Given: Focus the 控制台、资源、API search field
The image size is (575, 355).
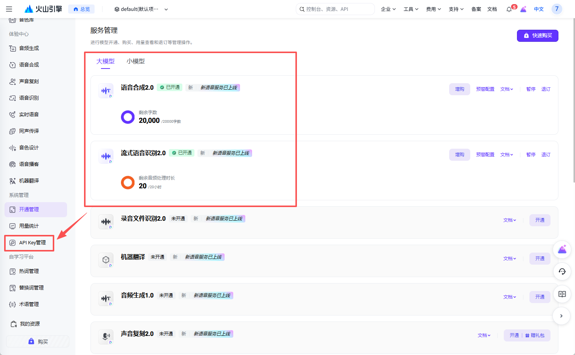Looking at the screenshot, I should pyautogui.click(x=335, y=9).
